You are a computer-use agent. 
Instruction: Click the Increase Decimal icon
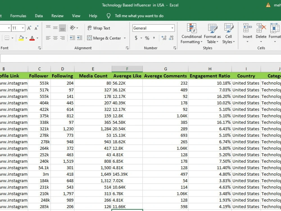tap(164, 38)
